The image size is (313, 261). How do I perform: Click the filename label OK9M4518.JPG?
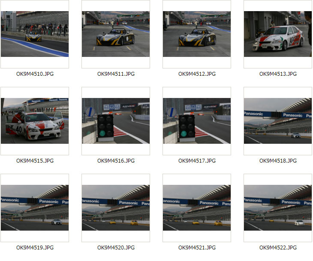tap(278, 161)
